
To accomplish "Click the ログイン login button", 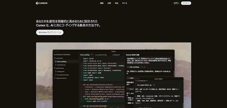I will pos(176,3).
